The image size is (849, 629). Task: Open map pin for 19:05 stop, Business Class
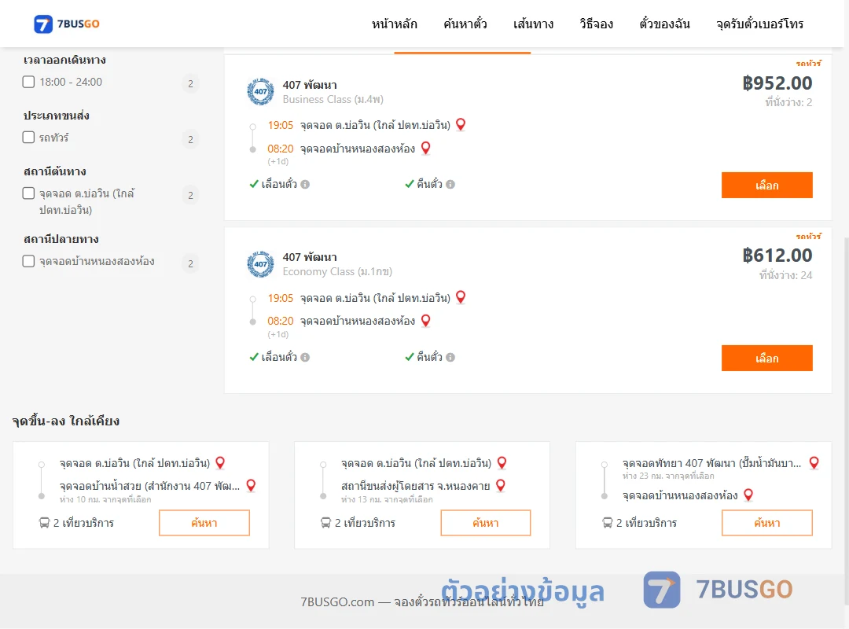click(x=461, y=124)
